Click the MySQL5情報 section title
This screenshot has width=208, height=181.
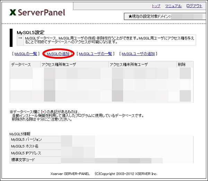tap(20, 134)
